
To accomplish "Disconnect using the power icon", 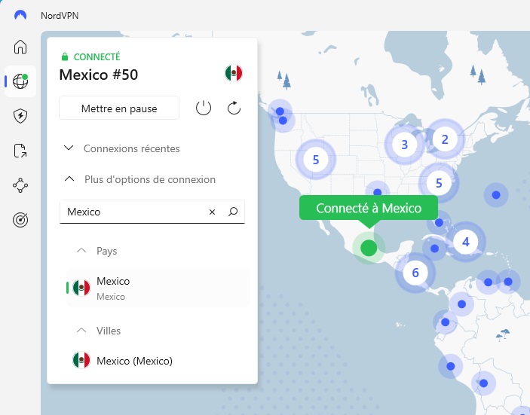I will (204, 108).
